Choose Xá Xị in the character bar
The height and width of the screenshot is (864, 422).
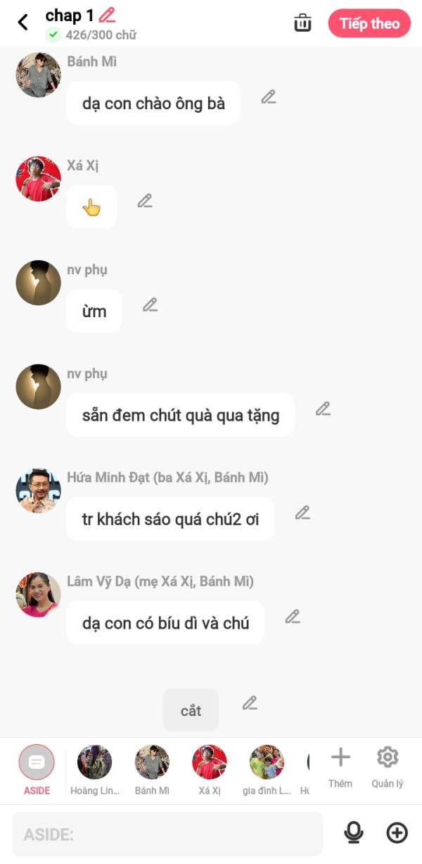[x=210, y=770]
